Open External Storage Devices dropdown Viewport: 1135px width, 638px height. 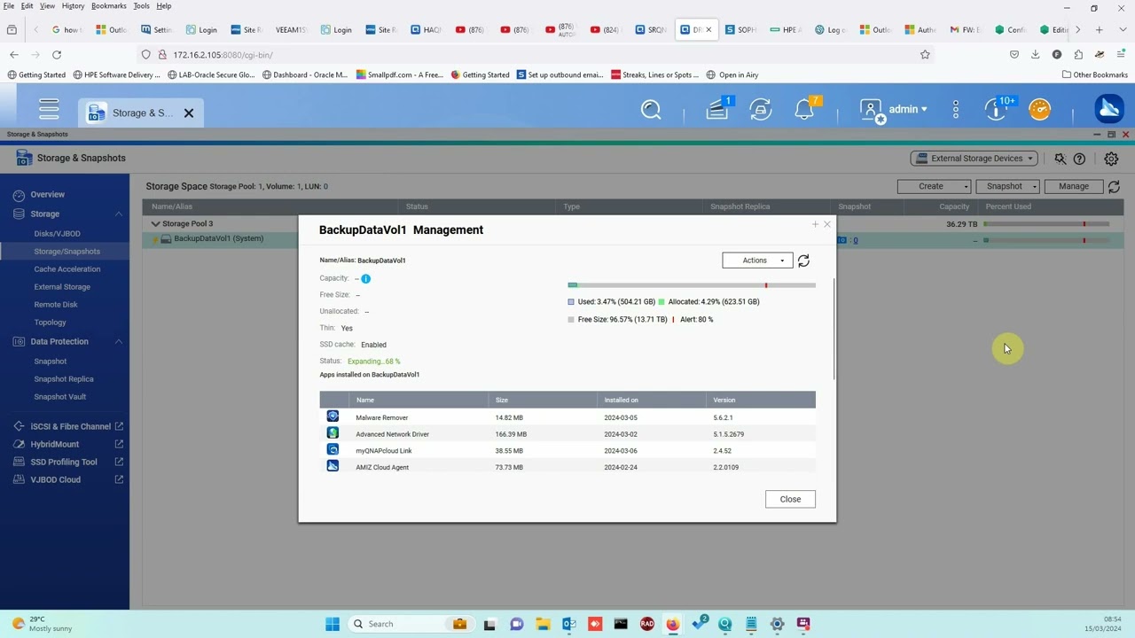[975, 159]
